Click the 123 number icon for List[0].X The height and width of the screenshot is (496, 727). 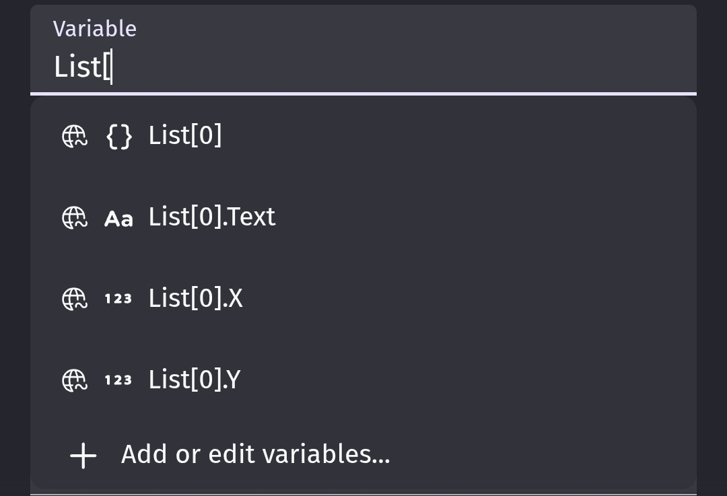[x=118, y=299]
